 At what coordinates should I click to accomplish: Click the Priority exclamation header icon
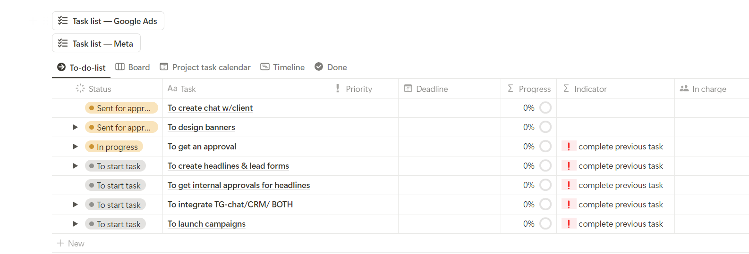tap(338, 89)
